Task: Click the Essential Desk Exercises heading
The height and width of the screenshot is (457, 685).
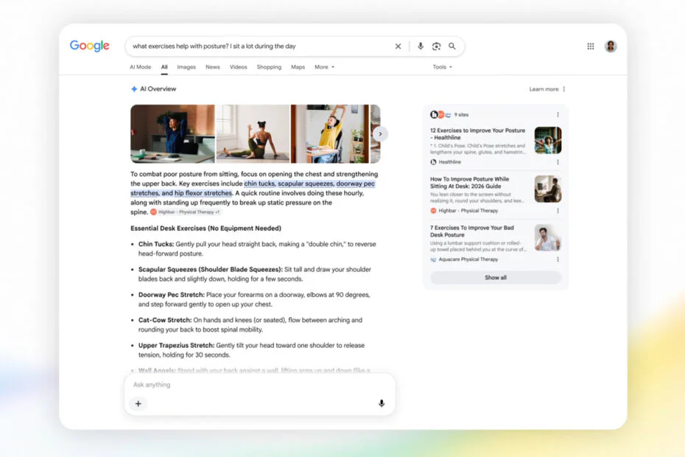Action: (205, 228)
